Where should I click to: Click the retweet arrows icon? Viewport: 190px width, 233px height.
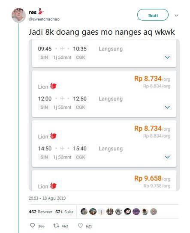[x=56, y=226]
